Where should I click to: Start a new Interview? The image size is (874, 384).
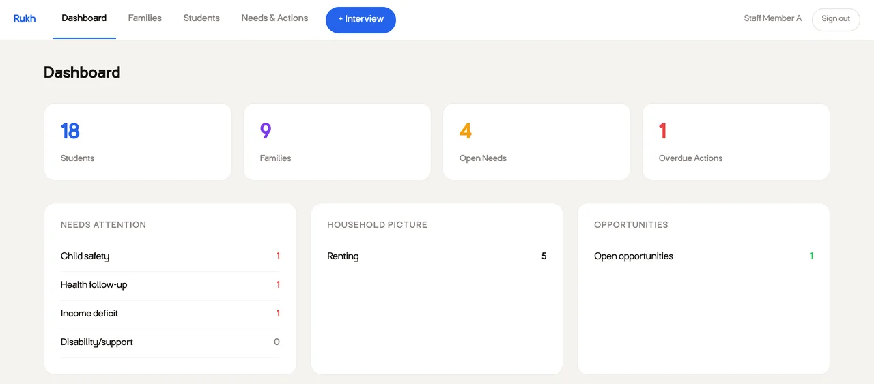(361, 20)
